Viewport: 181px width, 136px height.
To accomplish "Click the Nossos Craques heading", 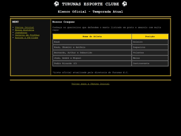I will pos(63,22).
